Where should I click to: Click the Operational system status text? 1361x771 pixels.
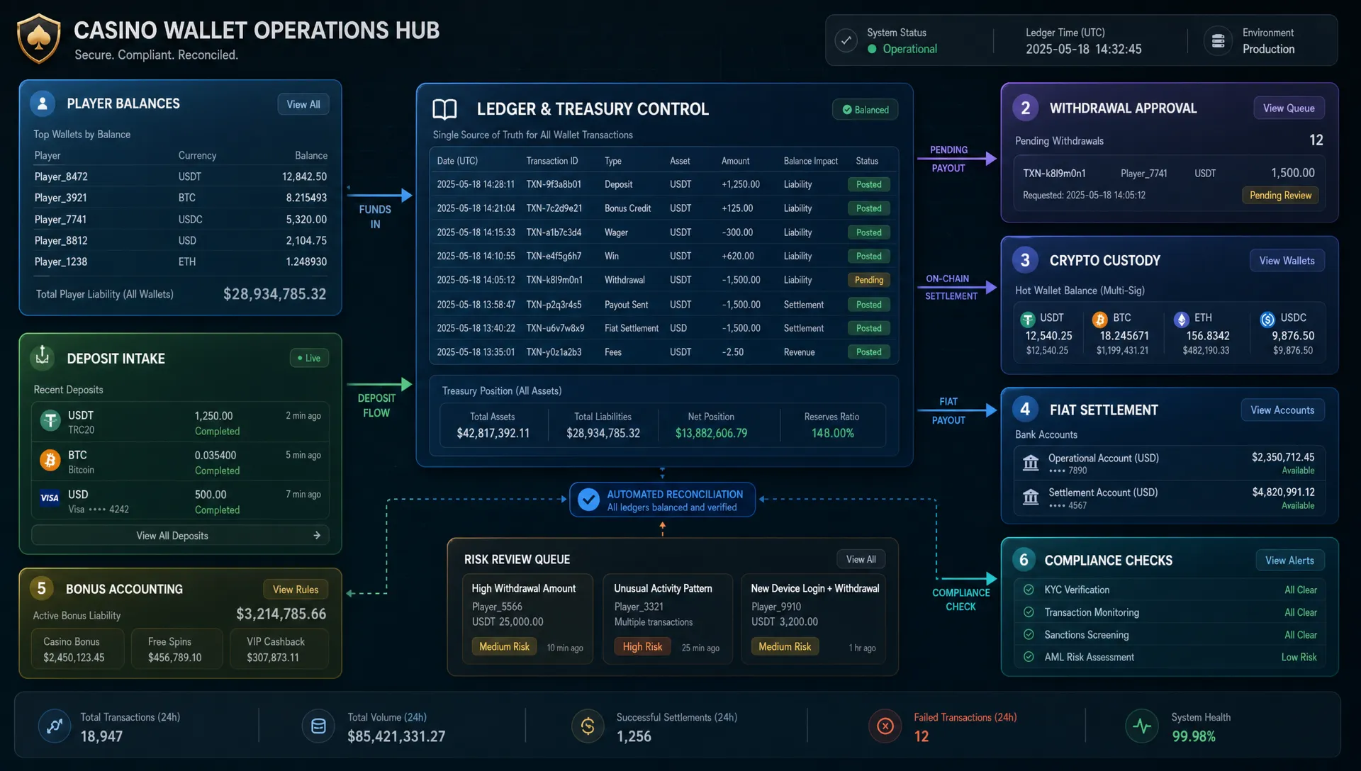pos(909,50)
